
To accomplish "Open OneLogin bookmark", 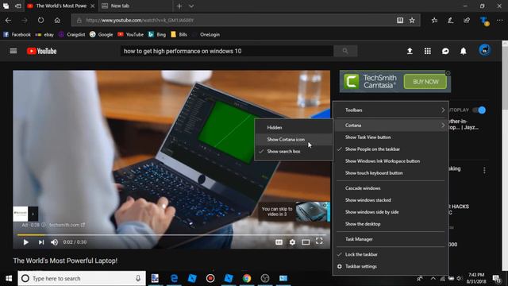I will (x=210, y=34).
